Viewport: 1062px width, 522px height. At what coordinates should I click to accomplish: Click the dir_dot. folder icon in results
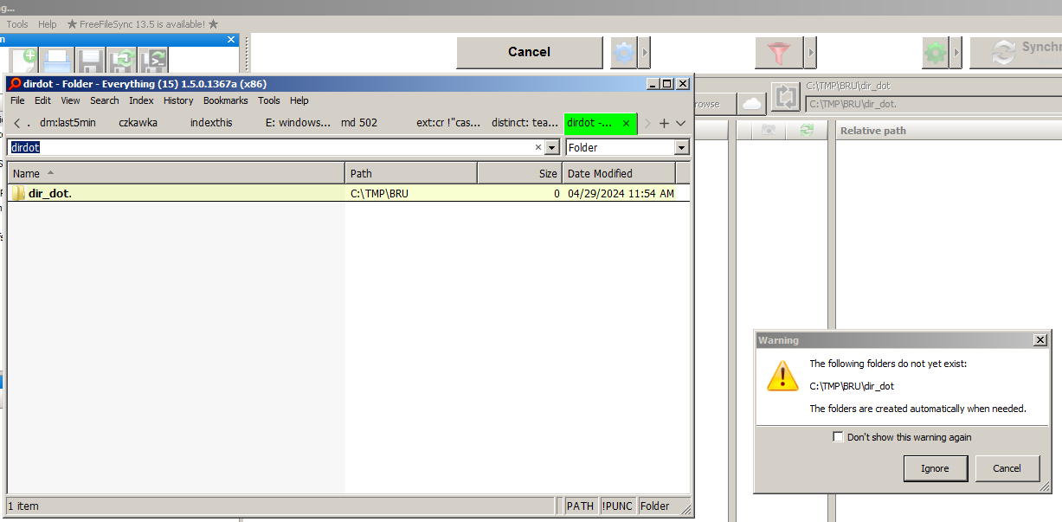[x=18, y=193]
